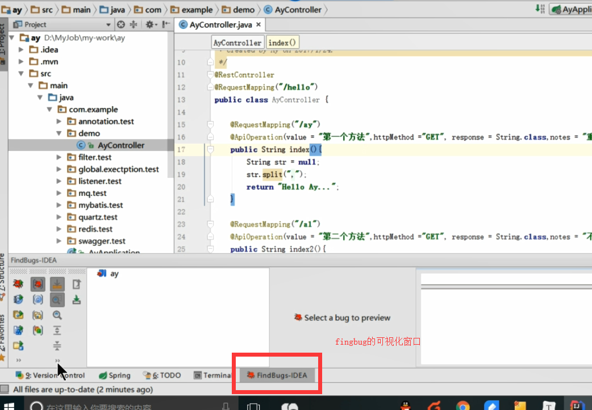The width and height of the screenshot is (592, 410).
Task: Click scroll-from-source icon in Project panel
Action: tap(121, 24)
